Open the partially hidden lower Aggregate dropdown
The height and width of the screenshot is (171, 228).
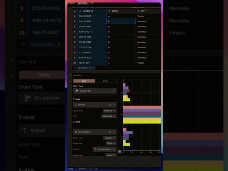111,155
